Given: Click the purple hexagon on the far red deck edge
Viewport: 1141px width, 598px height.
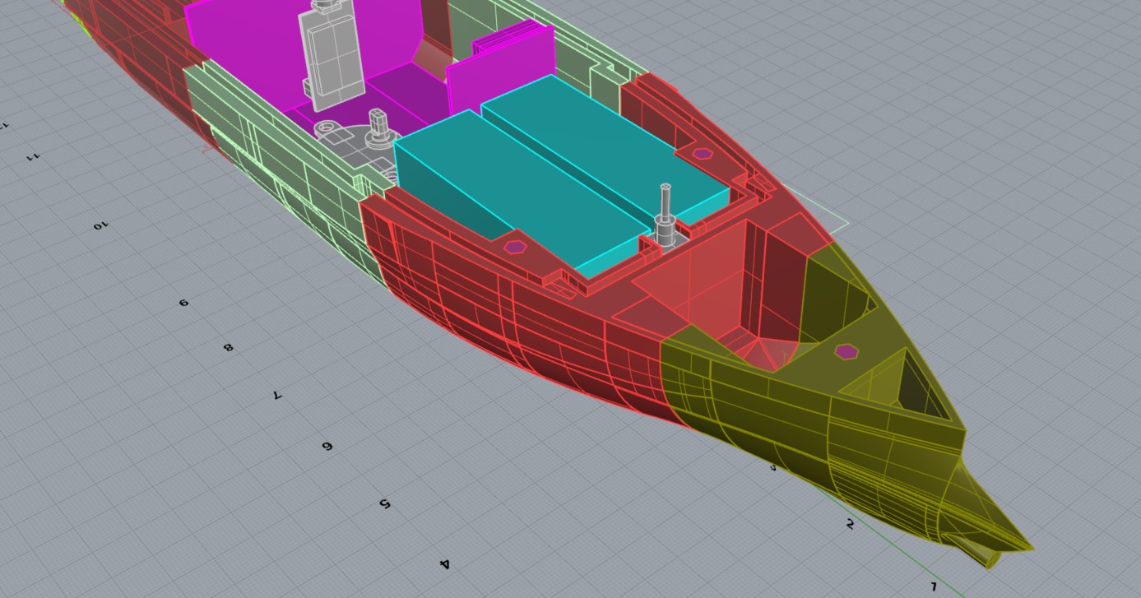Looking at the screenshot, I should coord(702,153).
